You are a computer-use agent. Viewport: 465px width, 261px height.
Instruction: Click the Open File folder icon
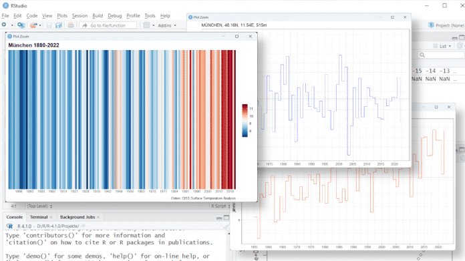(33, 25)
